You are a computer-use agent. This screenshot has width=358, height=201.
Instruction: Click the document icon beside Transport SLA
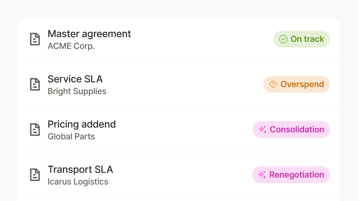tap(35, 175)
